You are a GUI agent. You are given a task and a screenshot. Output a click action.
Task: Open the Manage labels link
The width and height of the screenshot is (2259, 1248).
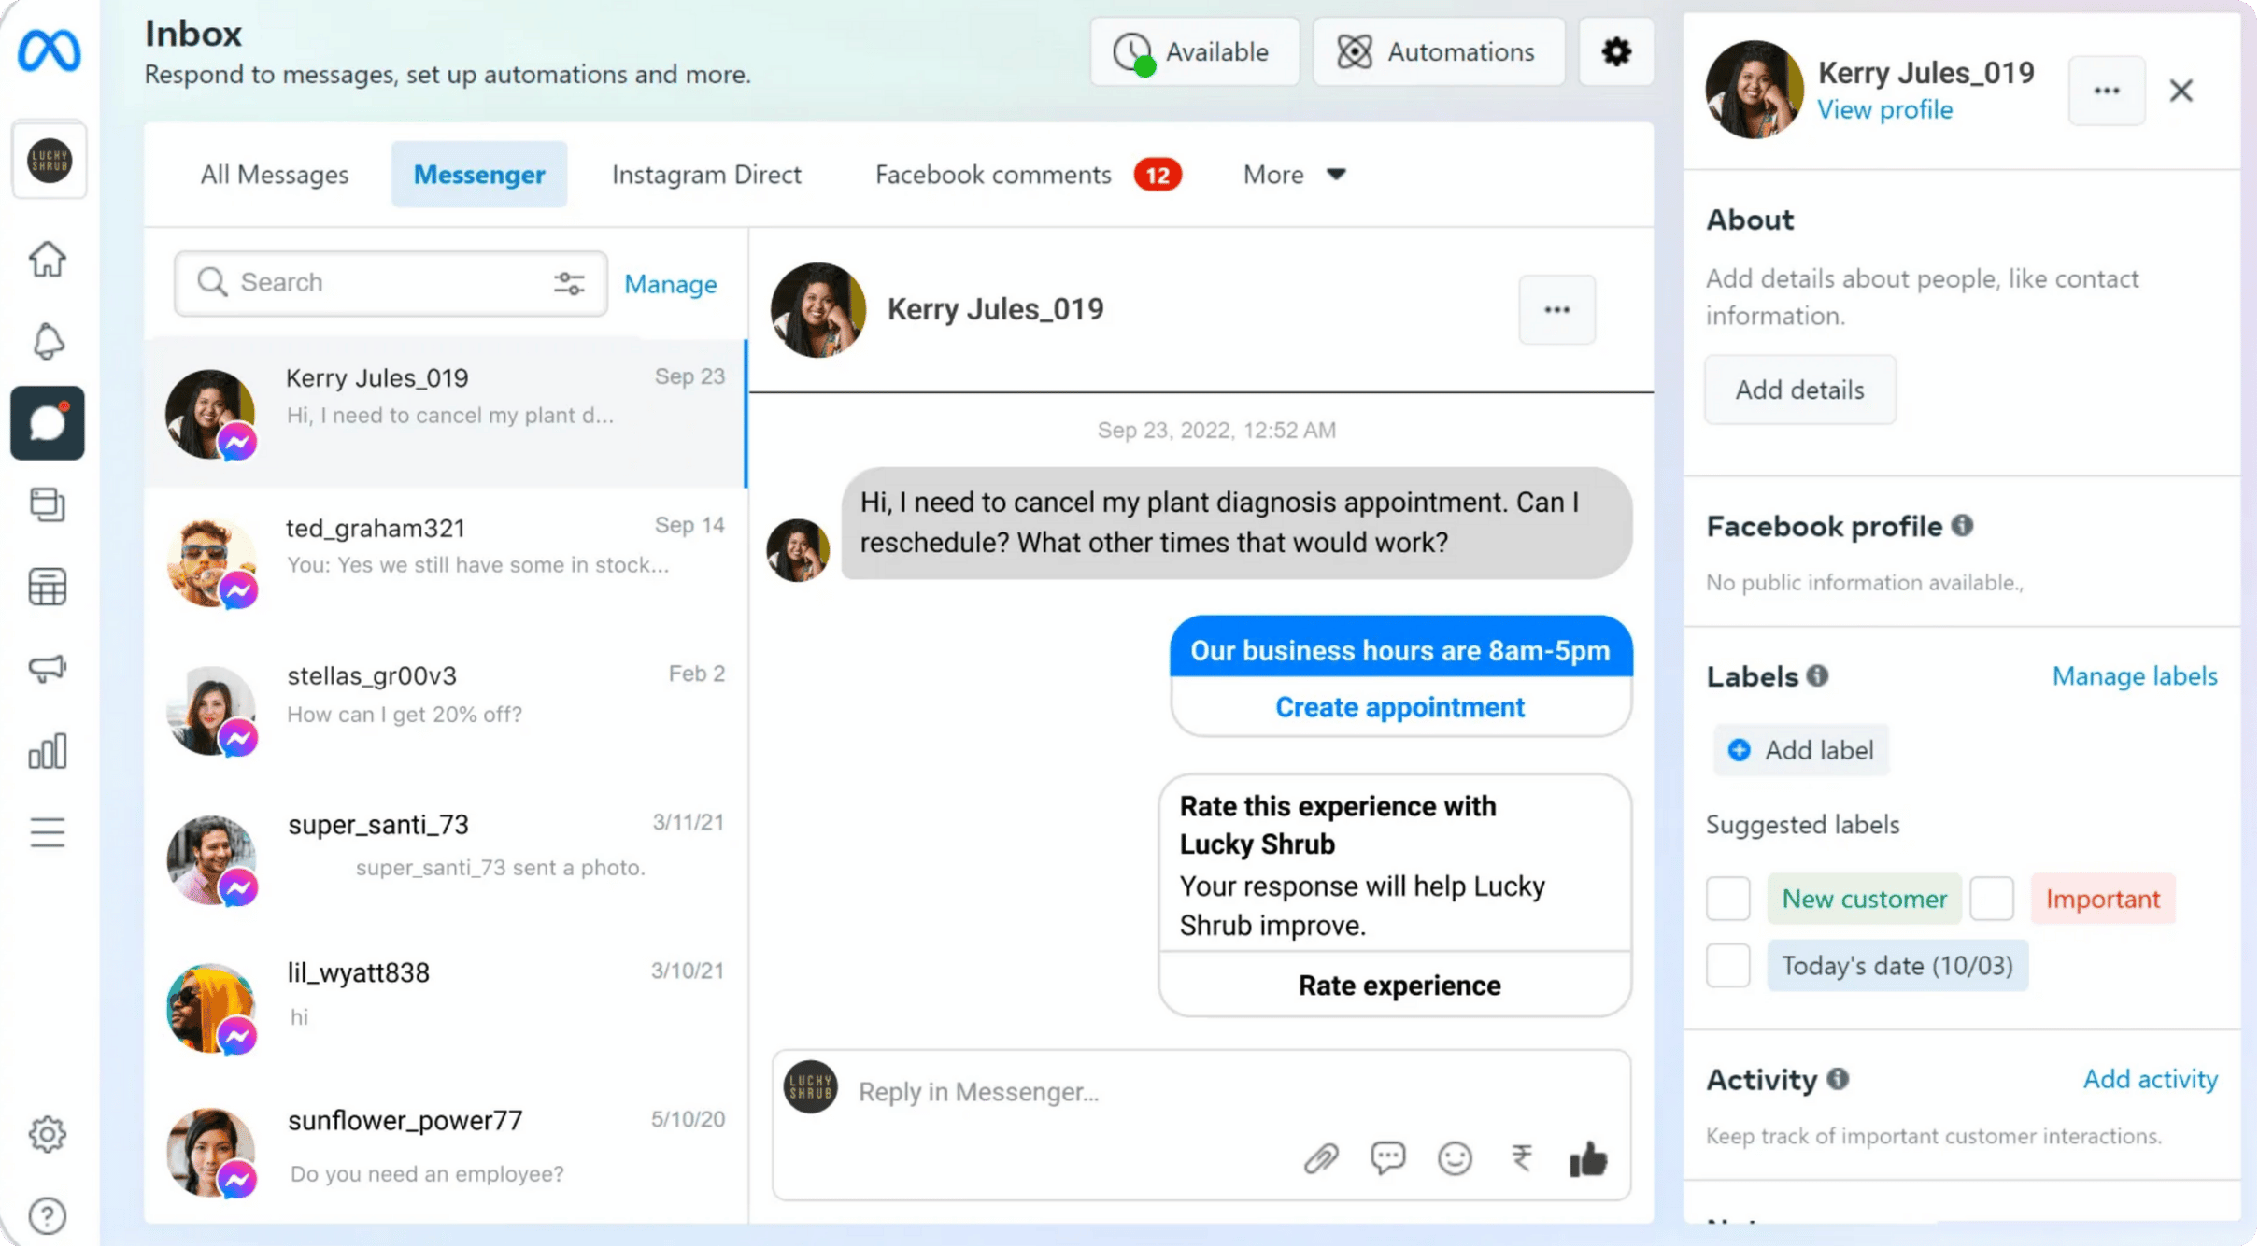pyautogui.click(x=2134, y=675)
